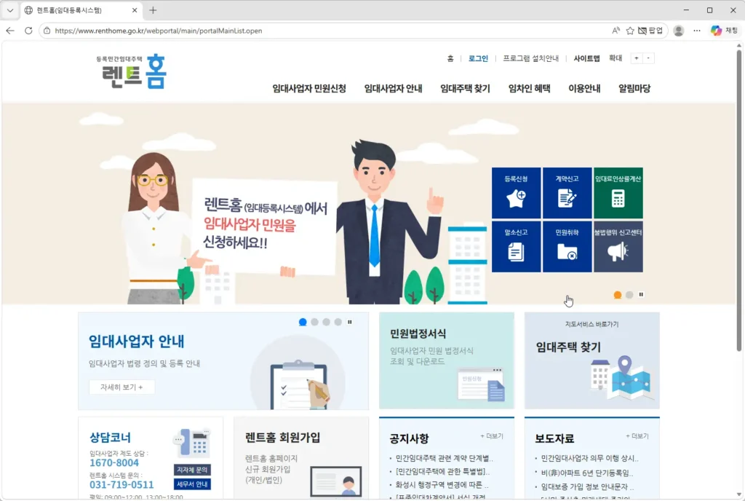Click the 렌트홈 logo
This screenshot has width=745, height=501.
132,72
